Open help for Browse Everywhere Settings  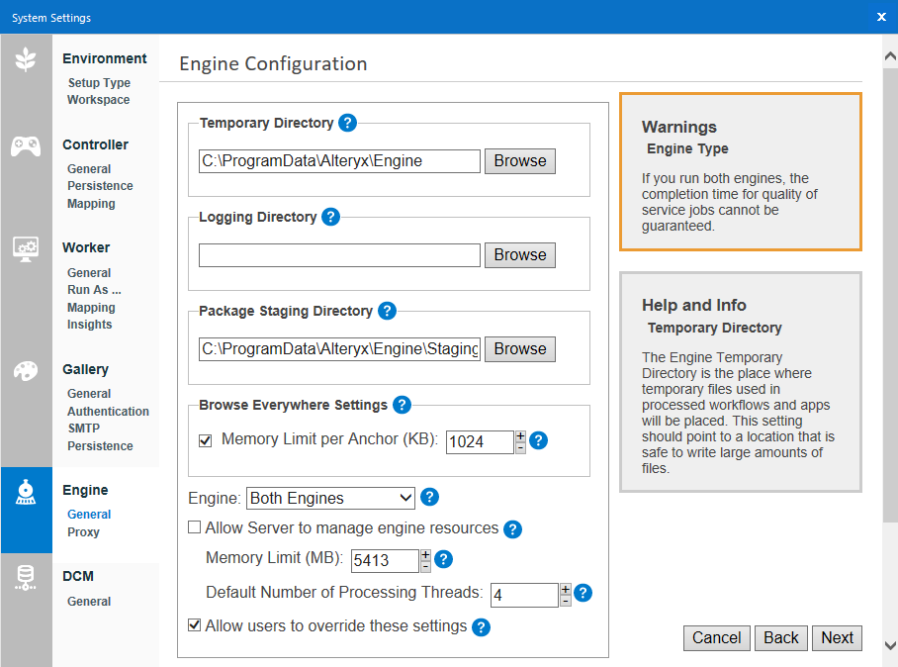402,405
